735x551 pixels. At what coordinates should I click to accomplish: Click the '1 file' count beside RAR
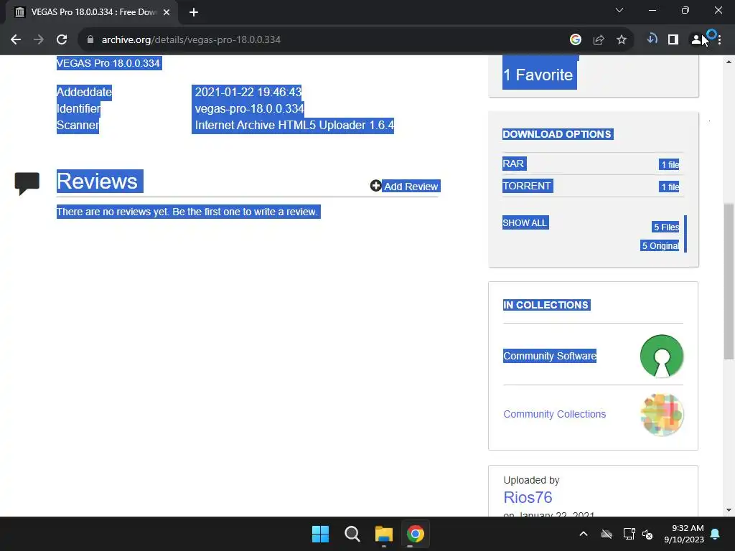pos(670,164)
